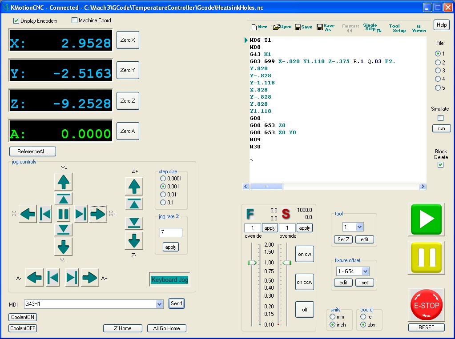Image resolution: width=455 pixels, height=339 pixels.
Task: Jog the Z axis down with Z- arrow
Action: pos(134,241)
